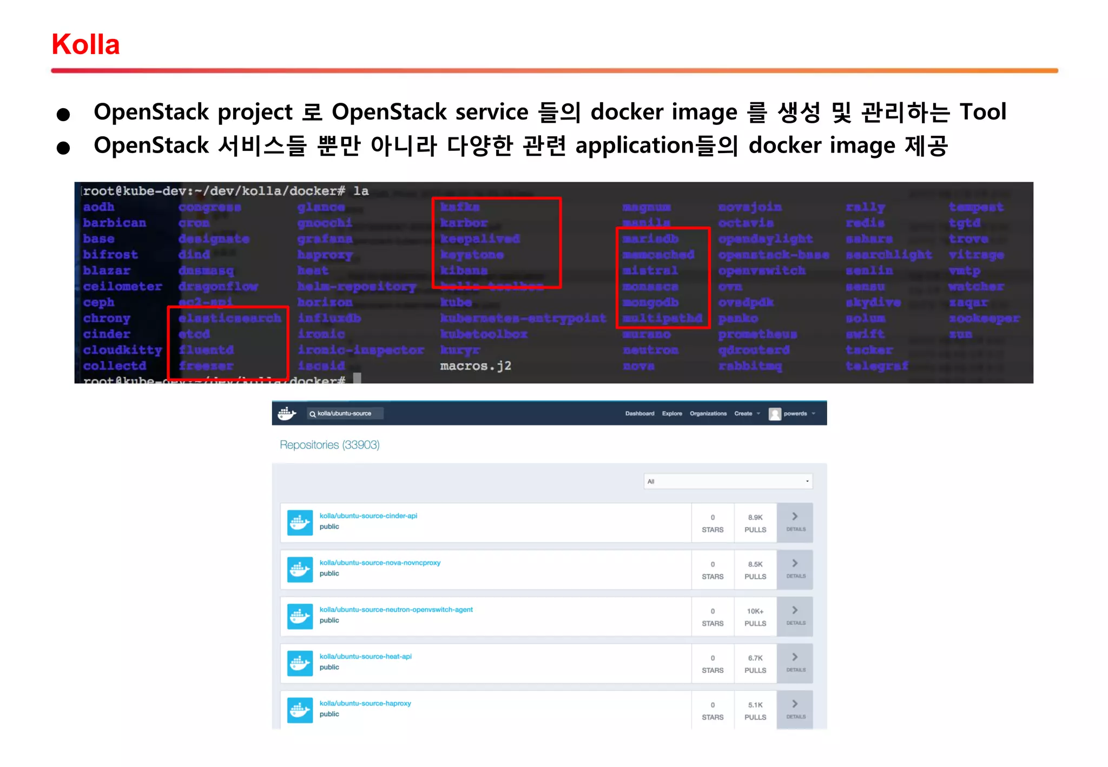Click 'openstack-base' in the terminal listing
1108x767 pixels.
[774, 255]
